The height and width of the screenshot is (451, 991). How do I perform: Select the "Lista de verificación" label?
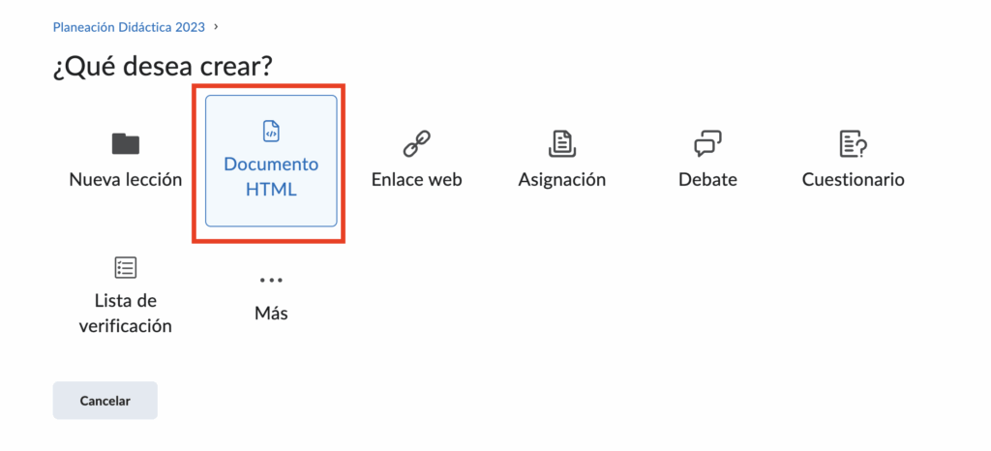126,314
